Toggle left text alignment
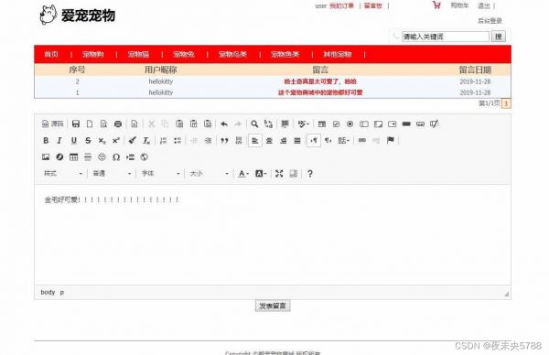Image resolution: width=549 pixels, height=355 pixels. [255, 140]
